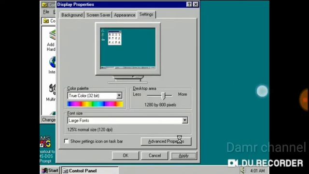Click the Apply button

click(183, 156)
